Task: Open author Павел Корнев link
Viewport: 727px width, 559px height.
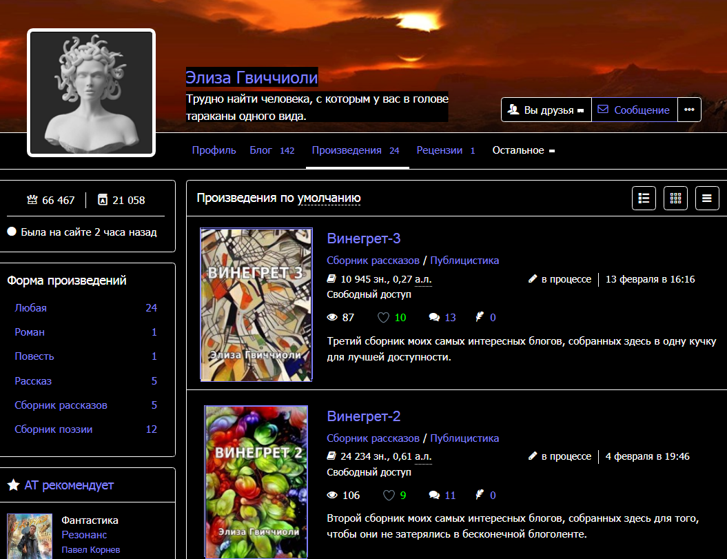Action: 91,550
